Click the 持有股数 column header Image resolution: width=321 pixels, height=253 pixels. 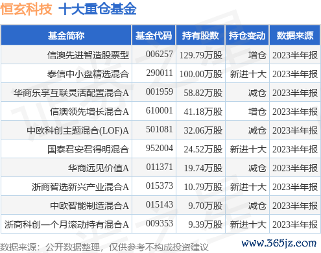(200, 35)
